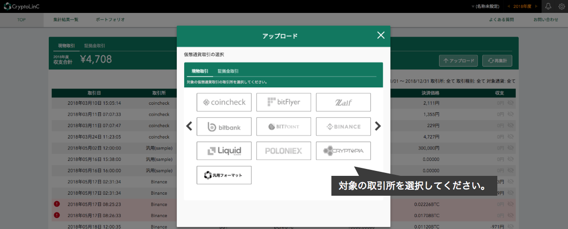Switch dialog to 現物取引 tab
This screenshot has width=568, height=229.
click(x=200, y=71)
